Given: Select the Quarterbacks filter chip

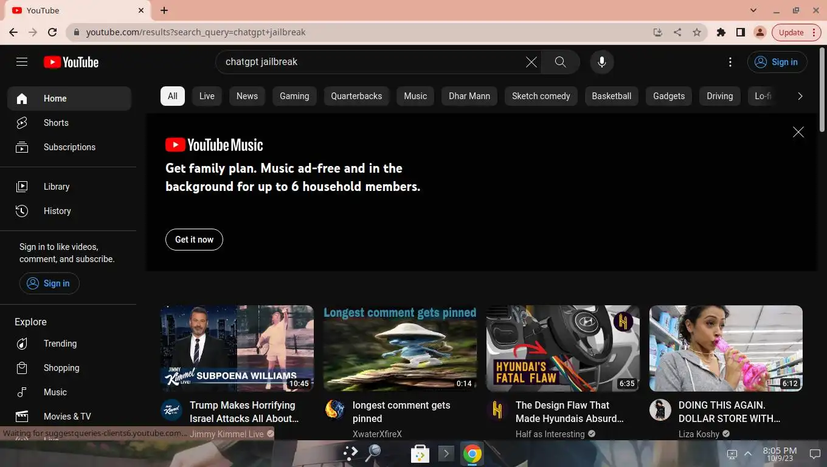Looking at the screenshot, I should (x=356, y=96).
